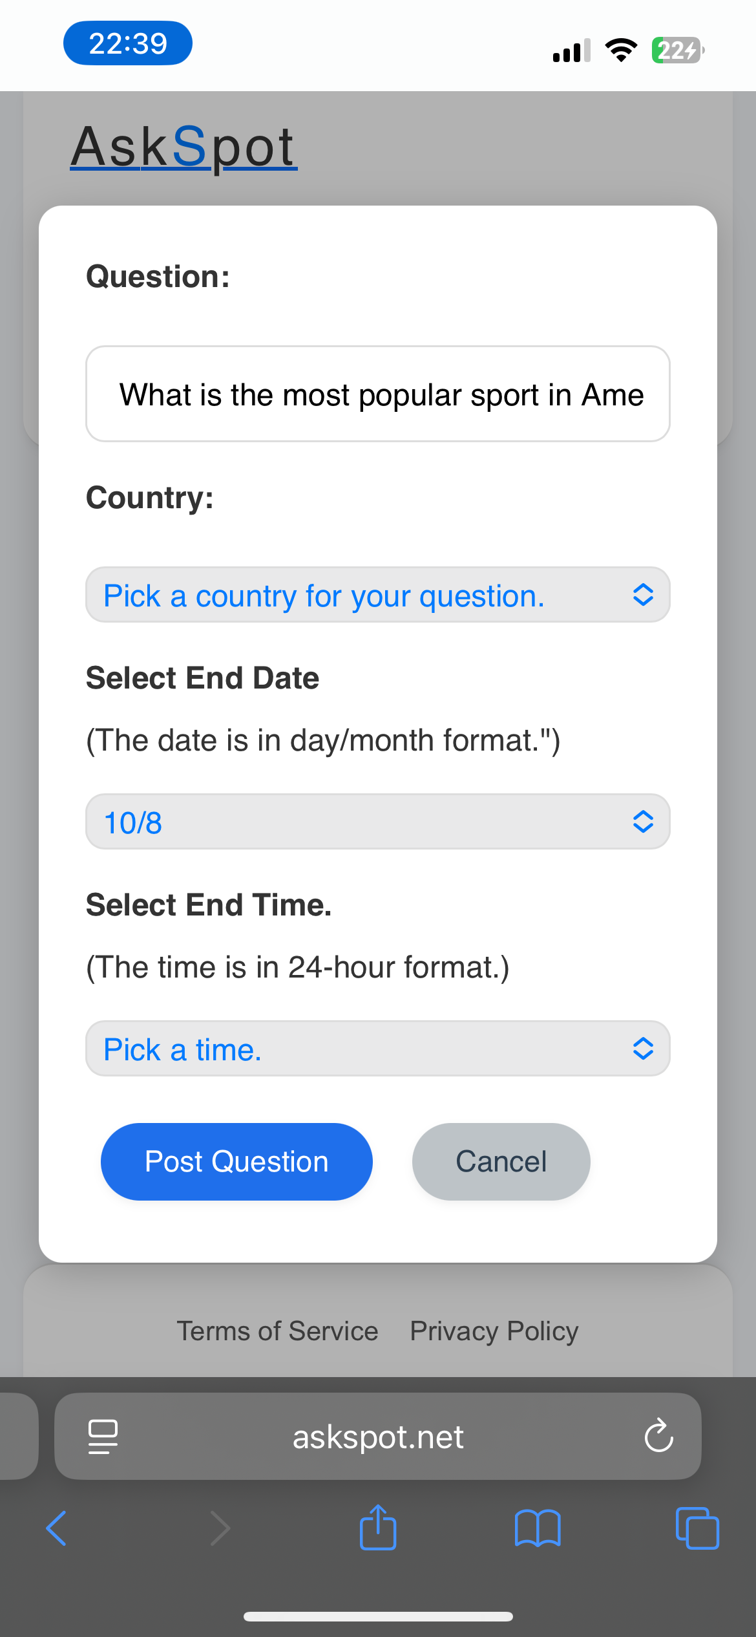Viewport: 756px width, 1637px height.
Task: Open the end date 10/8 dropdown
Action: (378, 822)
